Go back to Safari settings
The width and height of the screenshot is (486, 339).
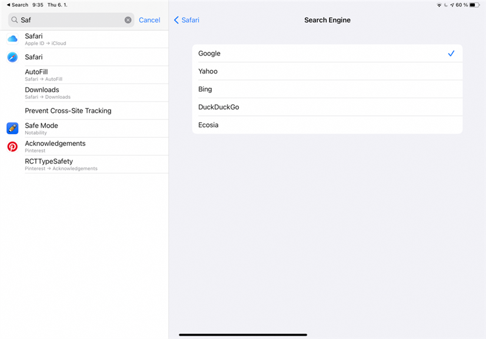tap(187, 20)
